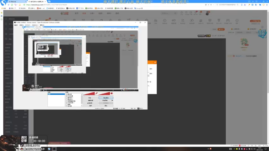Close the orange popup with its X
The width and height of the screenshot is (269, 151).
tap(155, 62)
